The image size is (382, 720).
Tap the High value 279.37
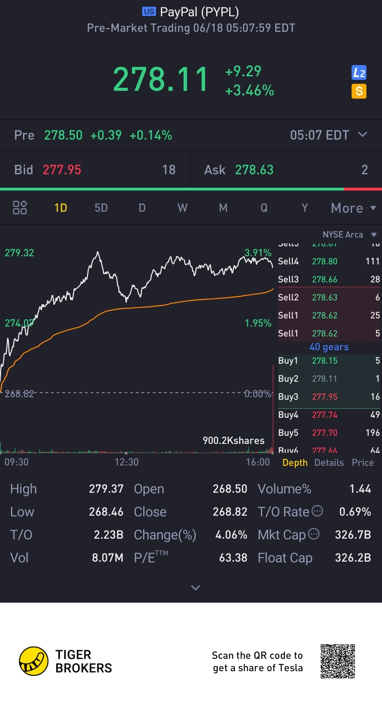coord(106,489)
